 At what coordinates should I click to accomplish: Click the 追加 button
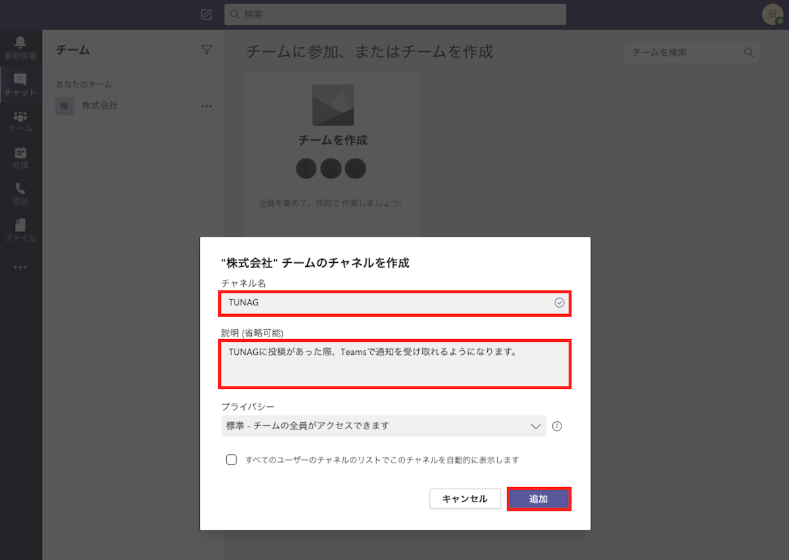pyautogui.click(x=539, y=499)
